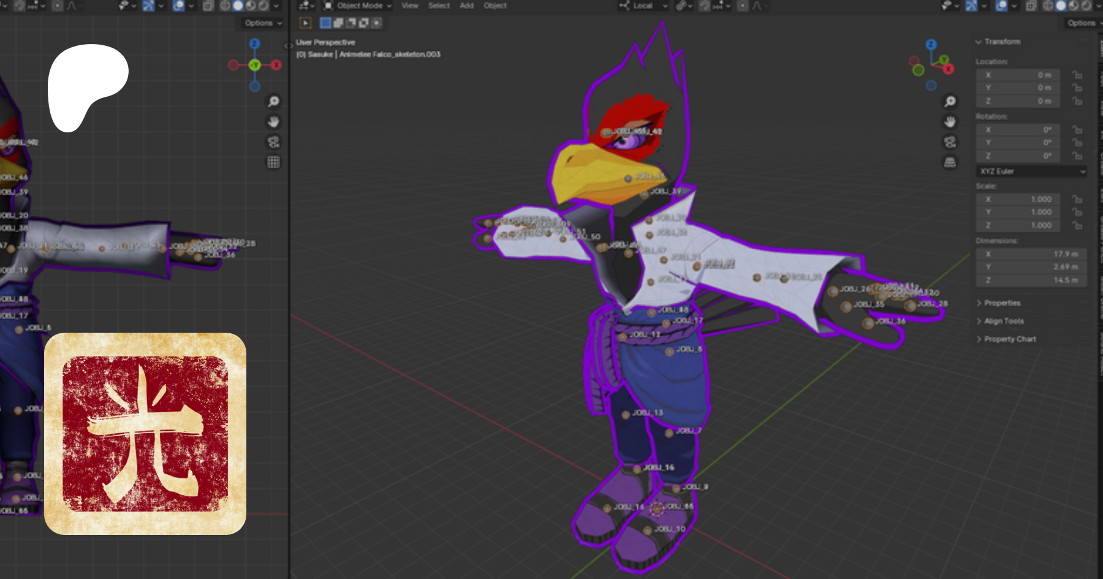Image resolution: width=1103 pixels, height=579 pixels.
Task: Open the Select menu in viewport header
Action: click(439, 6)
